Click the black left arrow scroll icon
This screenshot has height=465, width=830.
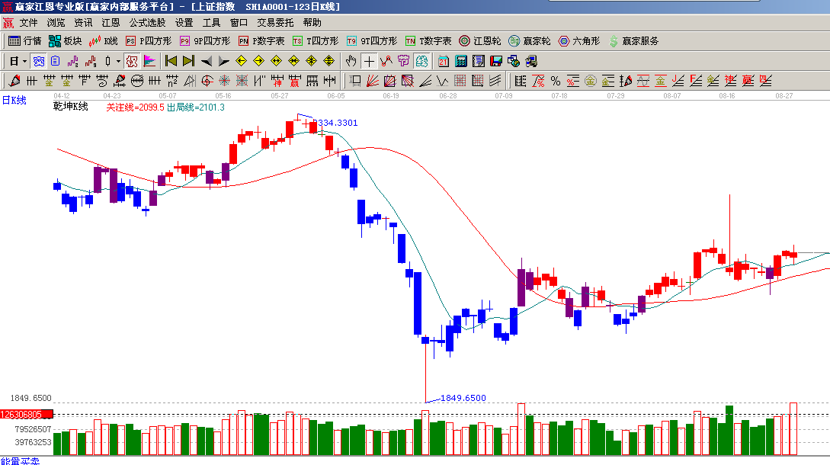click(x=207, y=61)
